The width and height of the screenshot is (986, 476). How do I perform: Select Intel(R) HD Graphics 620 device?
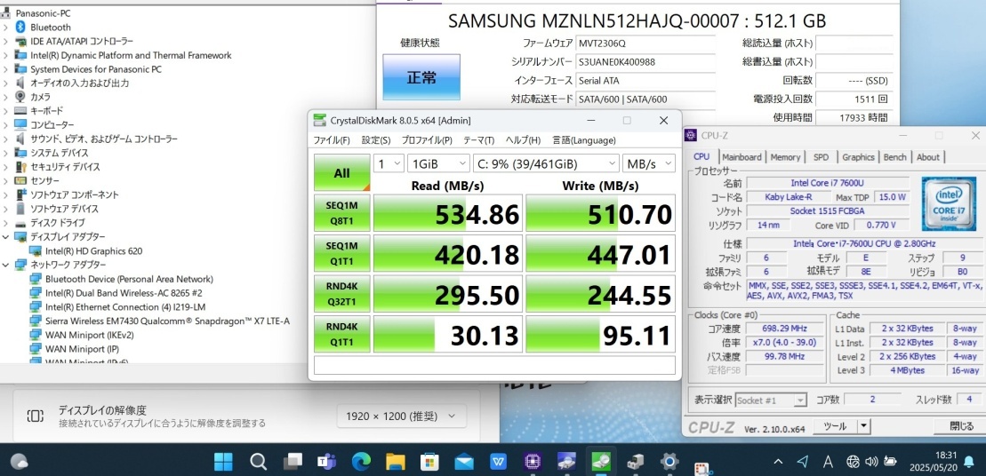click(93, 251)
